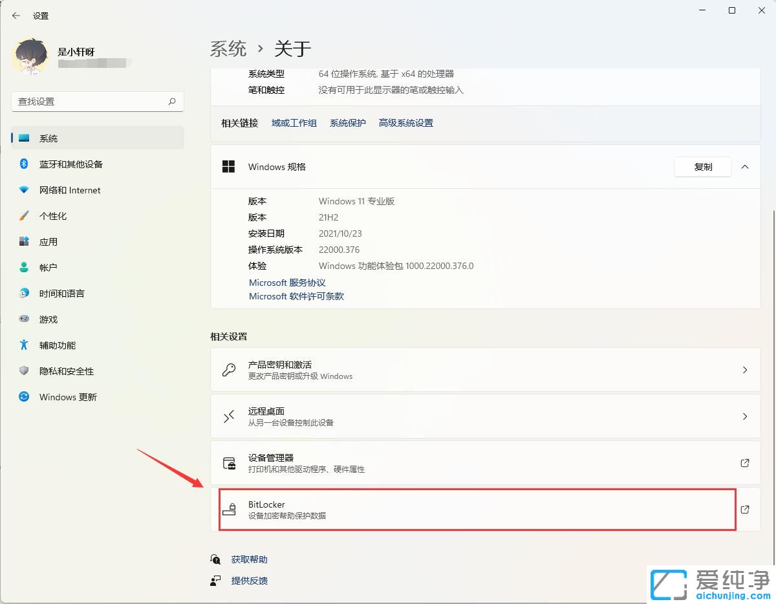Screen dimensions: 776x604
Task: Click the Windows 更新 sync icon
Action: 24,397
